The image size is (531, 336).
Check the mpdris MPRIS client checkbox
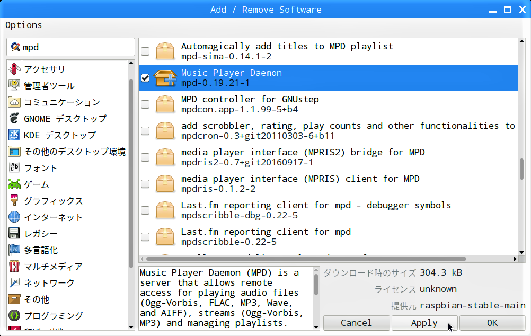coord(145,183)
